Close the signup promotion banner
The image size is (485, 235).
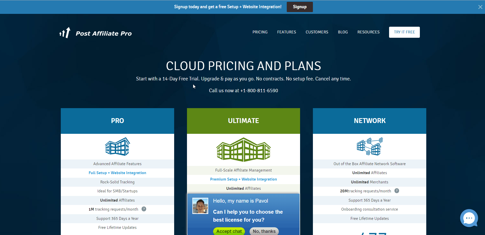click(480, 7)
